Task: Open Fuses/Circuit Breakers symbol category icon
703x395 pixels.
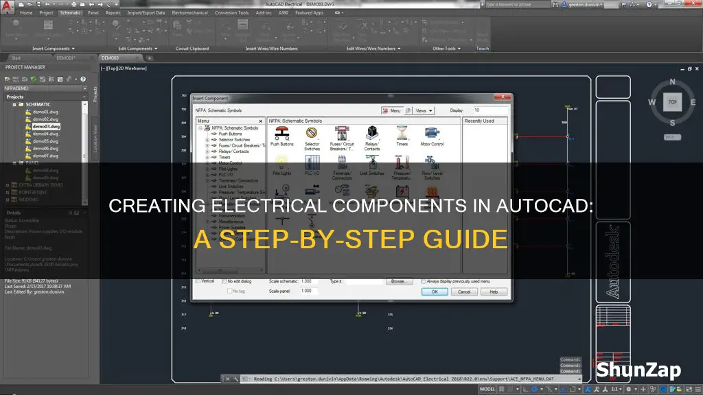Action: click(342, 133)
